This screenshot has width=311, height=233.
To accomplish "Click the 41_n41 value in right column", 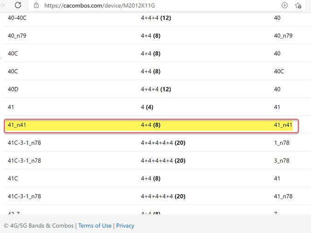I will (x=283, y=125).
